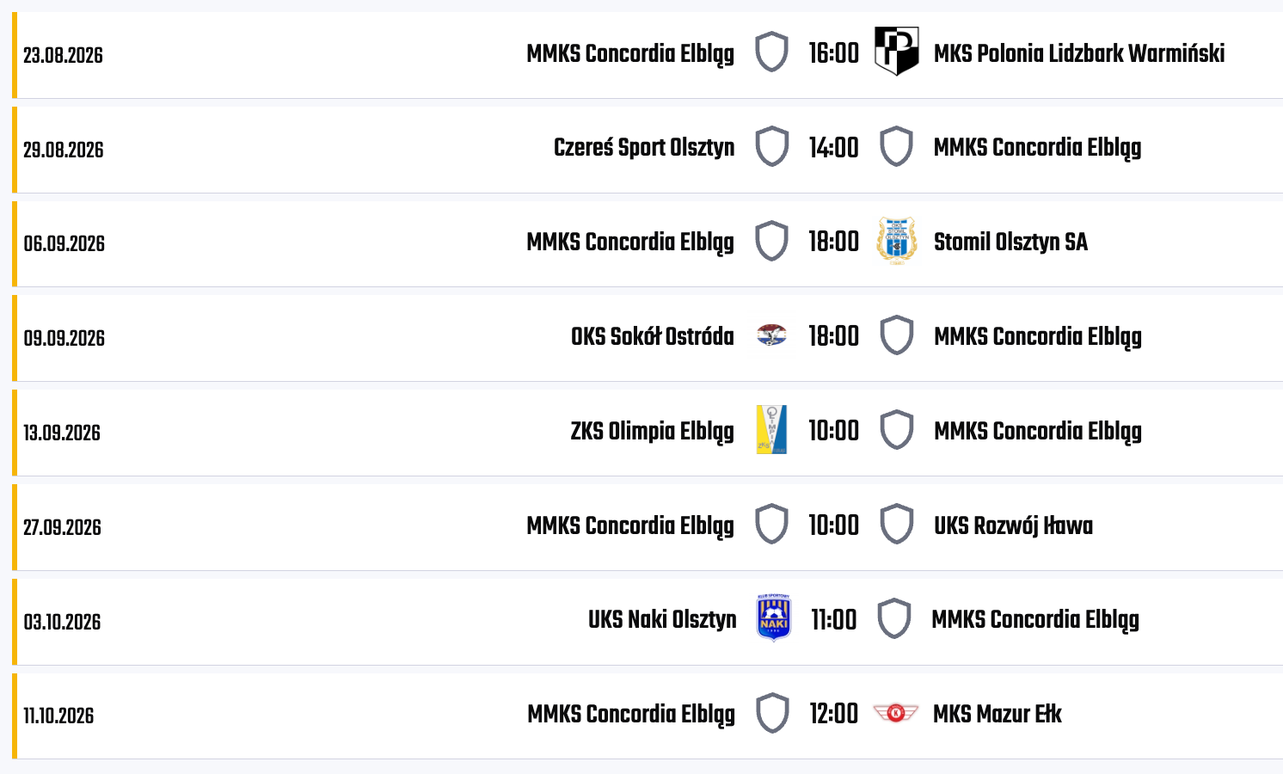Open ZKS Olimpia Elbląg team page
This screenshot has height=774, width=1283.
(x=653, y=432)
